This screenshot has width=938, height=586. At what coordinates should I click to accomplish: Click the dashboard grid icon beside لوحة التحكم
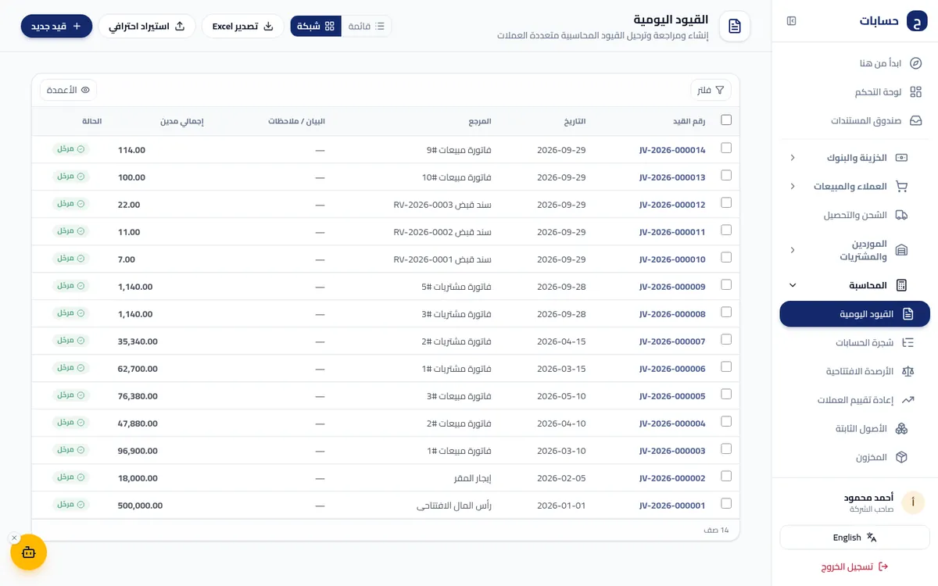[916, 92]
